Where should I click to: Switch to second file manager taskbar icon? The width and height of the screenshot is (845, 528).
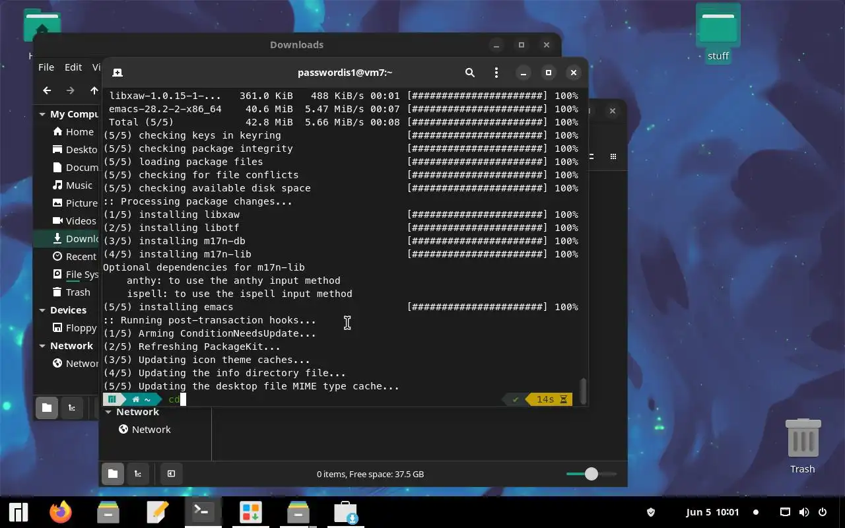click(298, 512)
